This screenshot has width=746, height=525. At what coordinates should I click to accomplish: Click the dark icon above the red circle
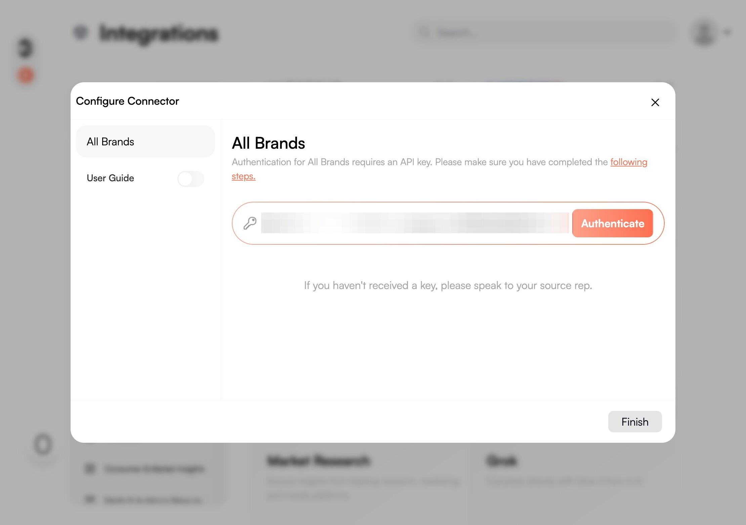(26, 48)
